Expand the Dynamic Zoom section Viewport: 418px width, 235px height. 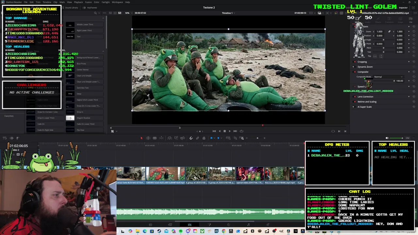pyautogui.click(x=365, y=67)
